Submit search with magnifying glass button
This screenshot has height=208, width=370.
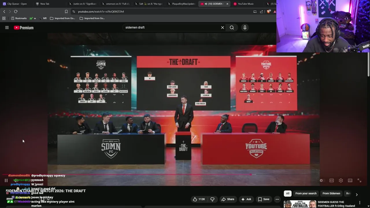pyautogui.click(x=232, y=27)
